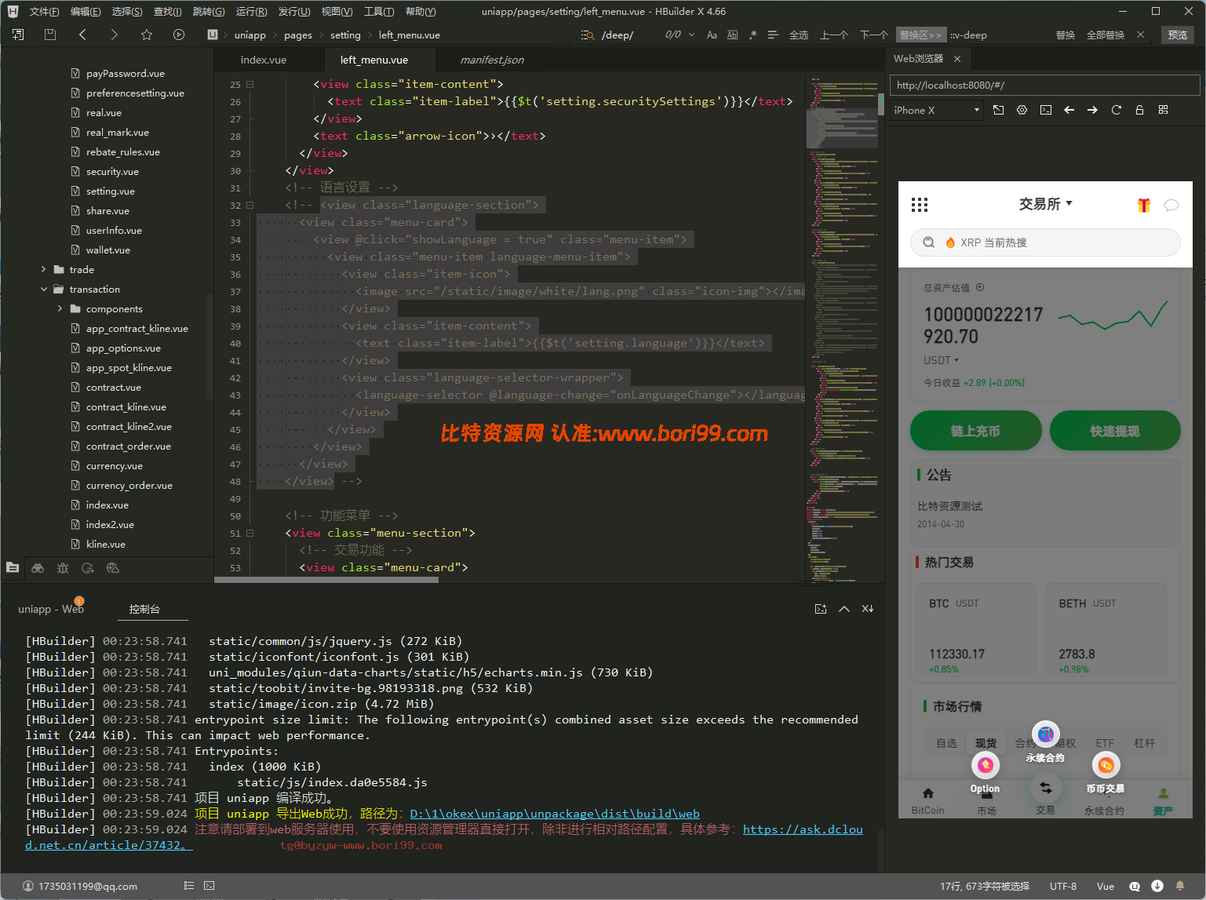Collapse the transaction folder

[x=44, y=289]
